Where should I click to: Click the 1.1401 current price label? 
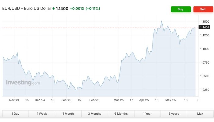click(x=204, y=27)
